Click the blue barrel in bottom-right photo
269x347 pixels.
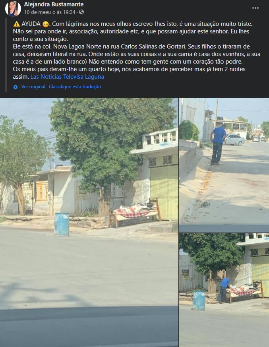point(199,300)
